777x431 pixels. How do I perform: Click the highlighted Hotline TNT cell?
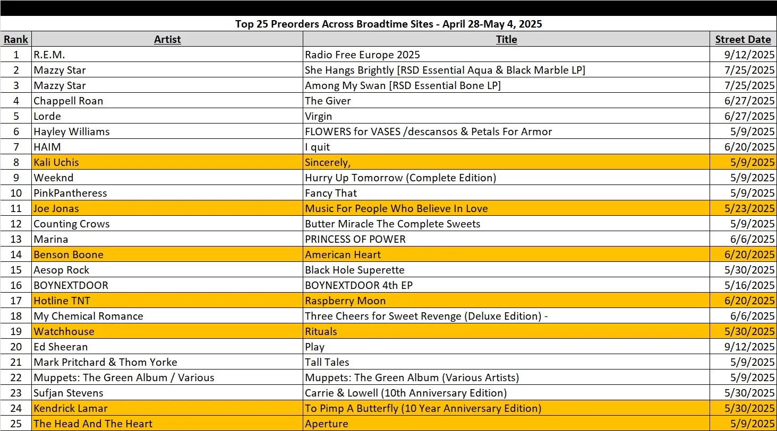coord(167,301)
